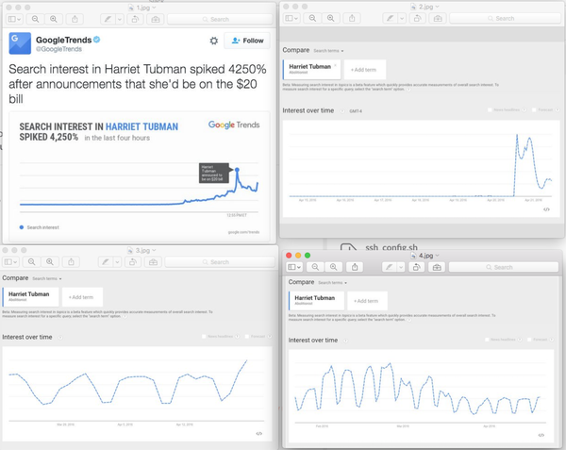Click Add term in the 3.jpg window
The image size is (566, 450).
(82, 297)
